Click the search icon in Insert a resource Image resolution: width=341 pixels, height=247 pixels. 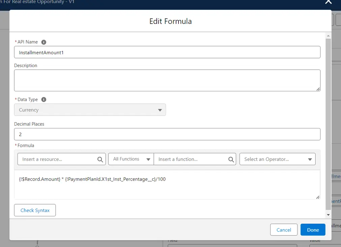click(100, 159)
